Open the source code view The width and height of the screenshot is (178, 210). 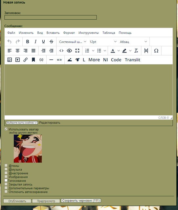tap(61, 51)
